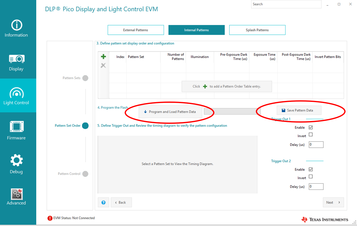Open the Advanced section in the sidebar
Screen dimensions: 357x226
coord(16,197)
